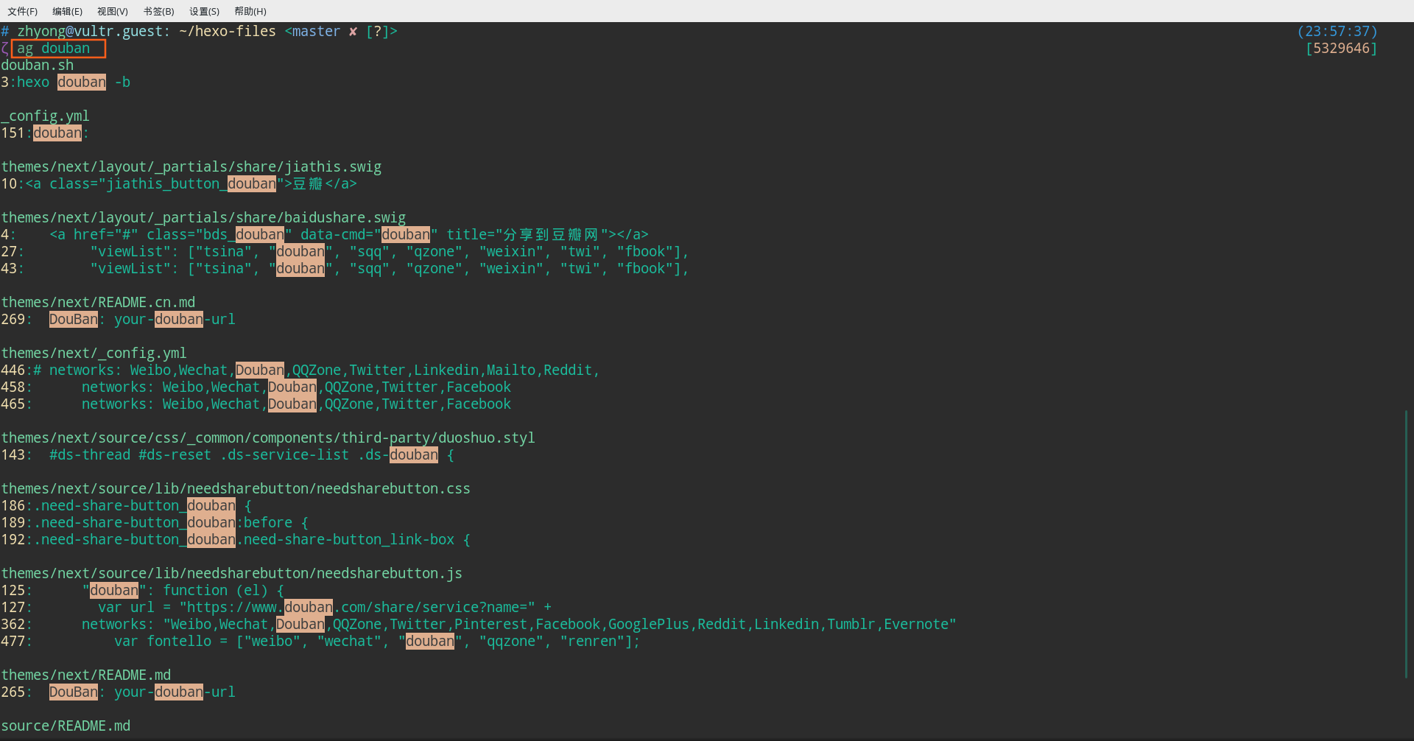Click the file name 'douban.sh'
This screenshot has width=1414, height=741.
point(38,66)
